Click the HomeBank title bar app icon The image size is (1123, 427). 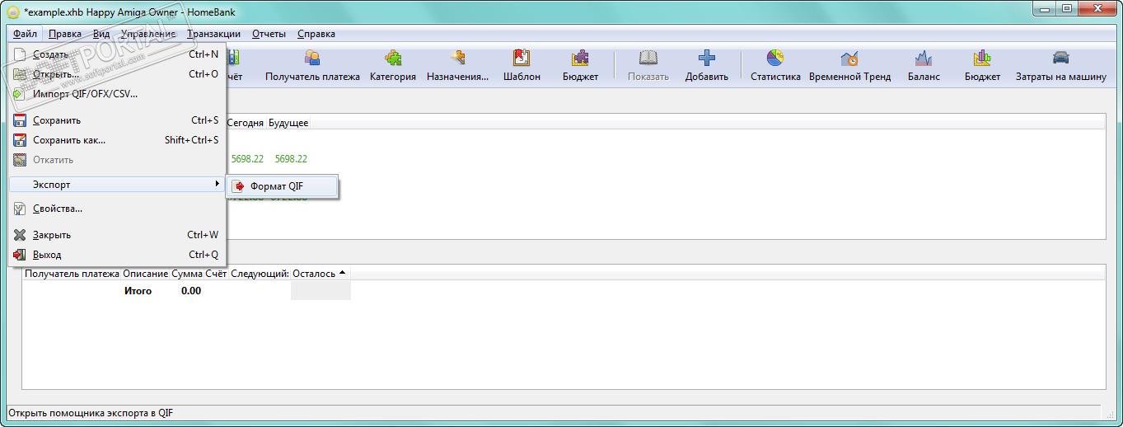(13, 12)
